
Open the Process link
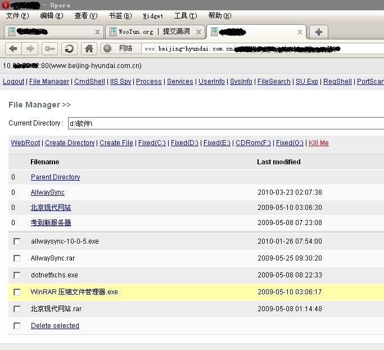(149, 82)
